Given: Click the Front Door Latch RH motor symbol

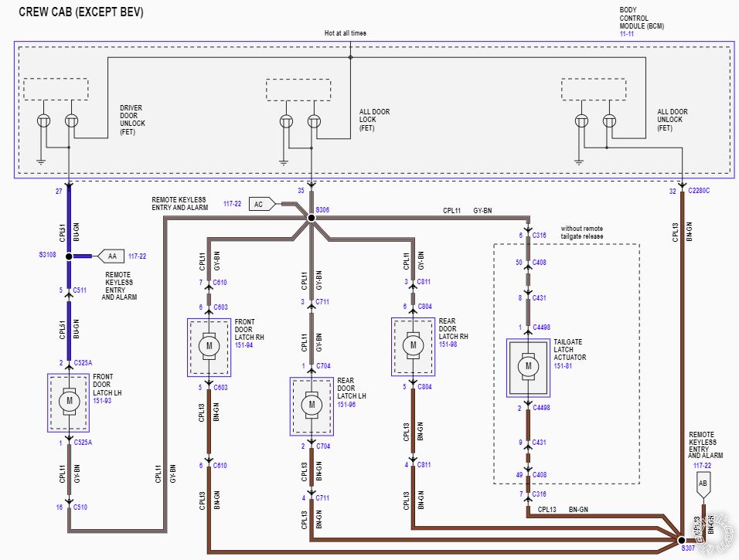Looking at the screenshot, I should click(209, 346).
